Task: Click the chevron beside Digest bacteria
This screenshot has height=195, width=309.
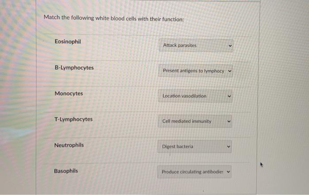Action: click(229, 147)
